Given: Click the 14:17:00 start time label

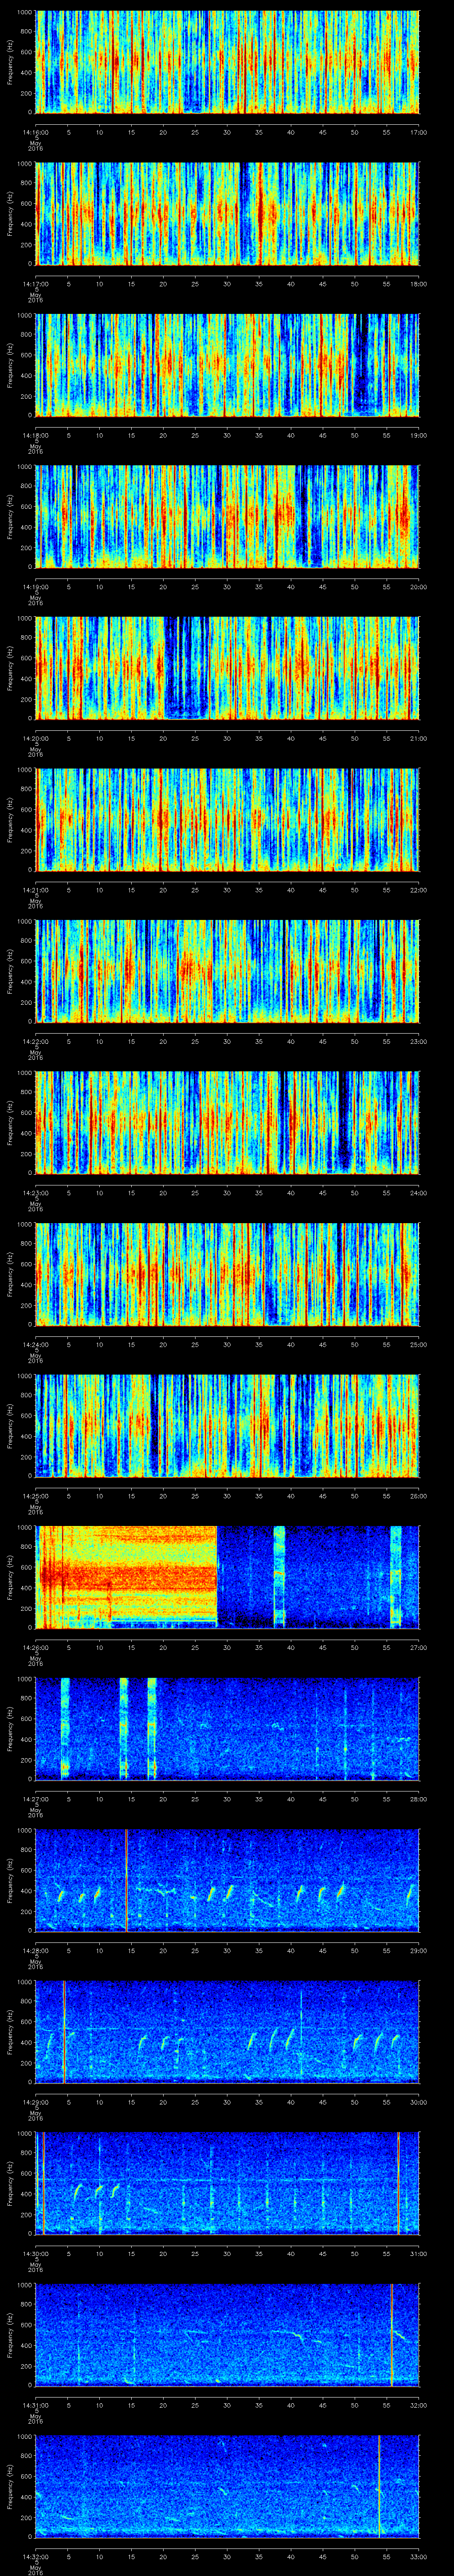Looking at the screenshot, I should click(x=36, y=284).
